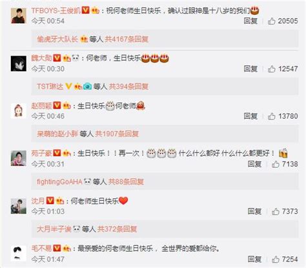Click the crown member icon next to 魏大勋
Image resolution: width=306 pixels, height=268 pixels.
[x=66, y=58]
